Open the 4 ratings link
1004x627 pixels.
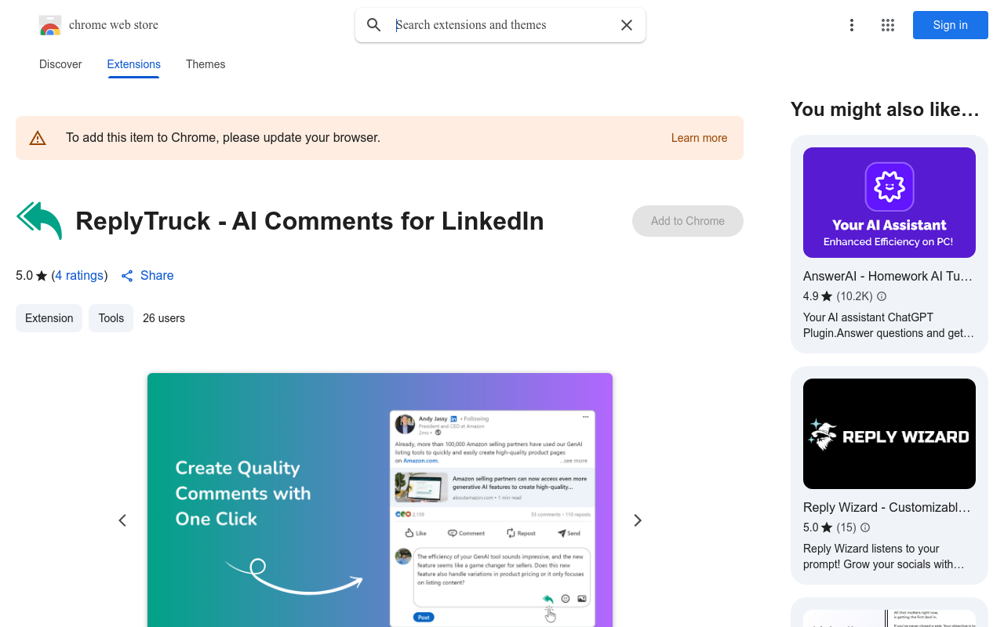click(x=80, y=276)
